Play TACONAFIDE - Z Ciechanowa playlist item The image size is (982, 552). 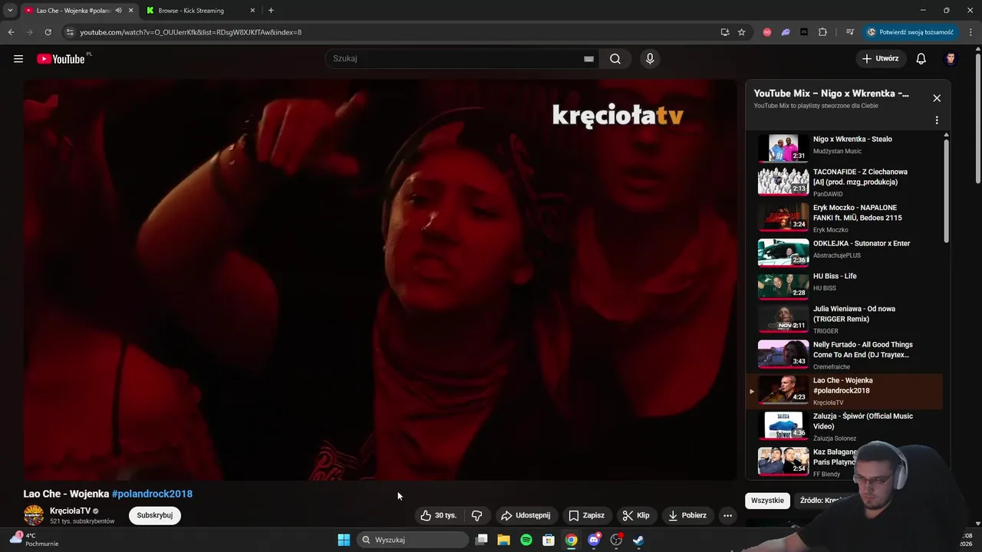[844, 182]
